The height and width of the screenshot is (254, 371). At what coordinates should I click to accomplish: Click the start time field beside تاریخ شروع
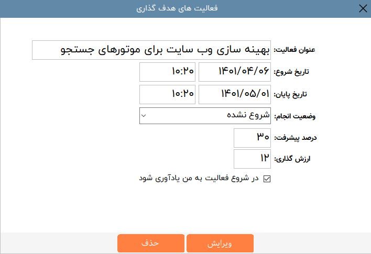click(168, 72)
